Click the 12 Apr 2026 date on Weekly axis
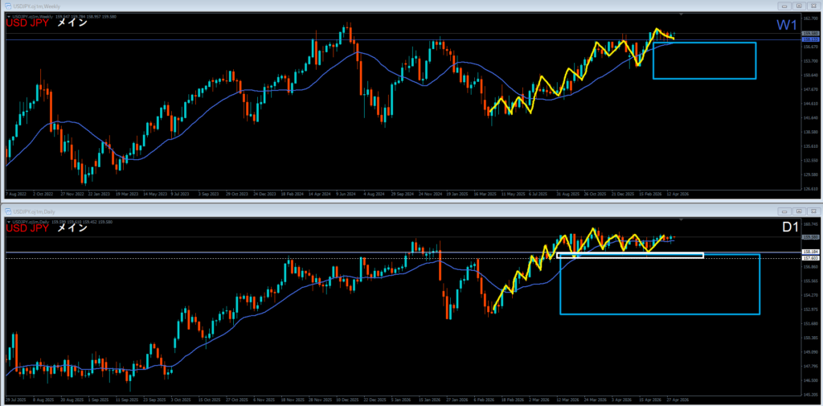 pyautogui.click(x=678, y=194)
